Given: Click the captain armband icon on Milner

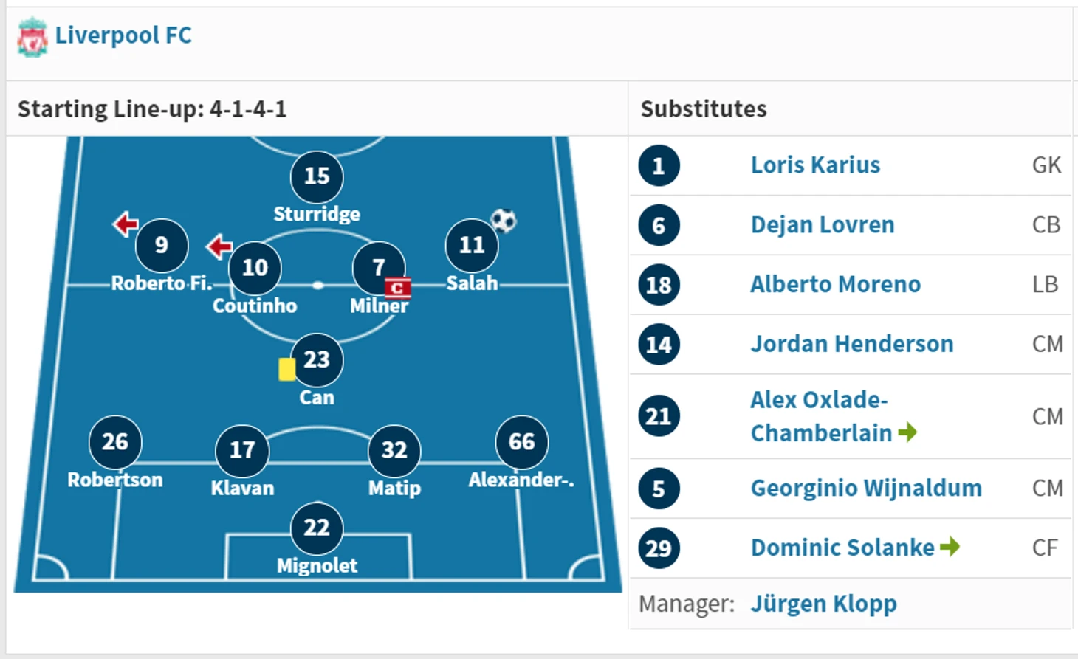Looking at the screenshot, I should point(397,287).
